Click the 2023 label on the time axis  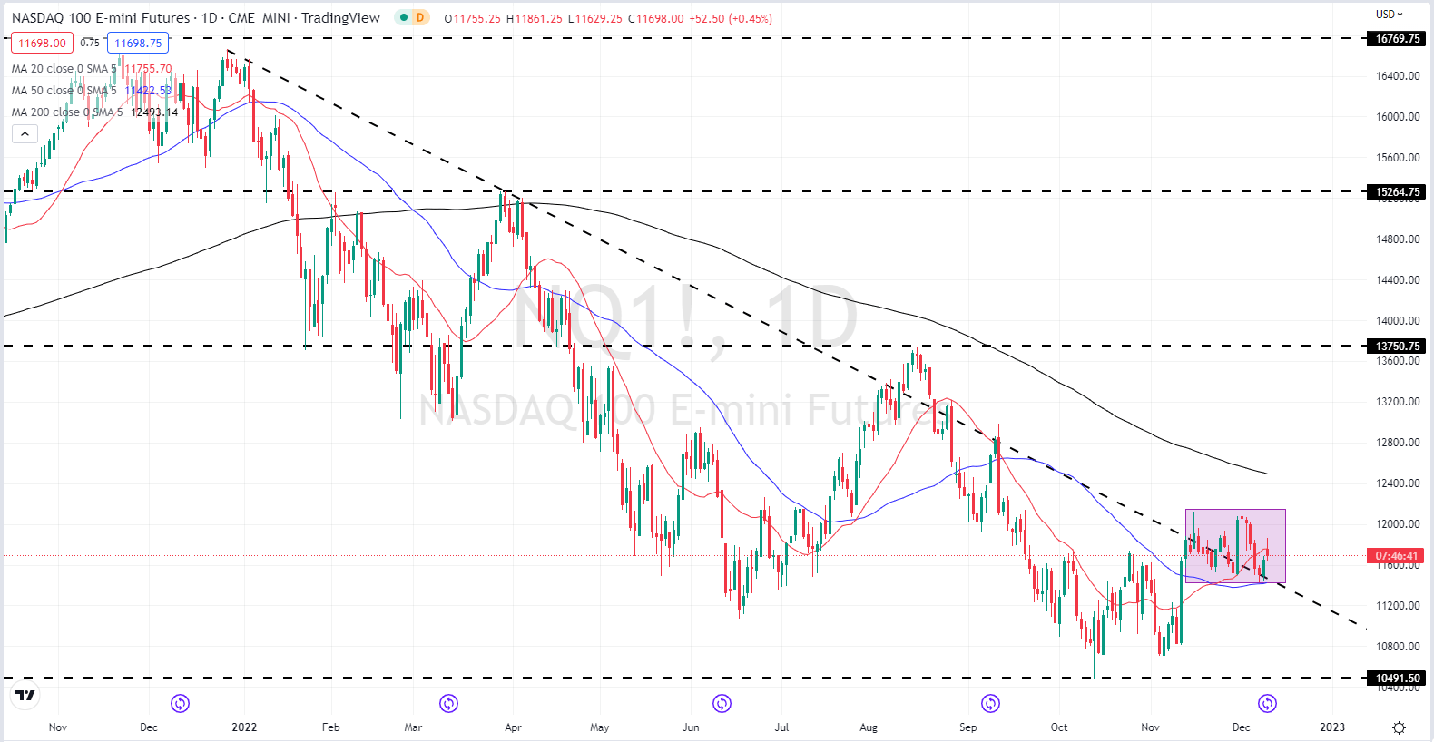coord(1332,727)
